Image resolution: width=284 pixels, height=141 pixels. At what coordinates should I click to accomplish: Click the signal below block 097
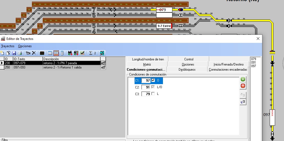click(x=272, y=134)
